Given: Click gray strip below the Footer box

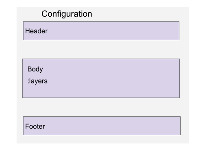Looking at the screenshot, I should click(102, 139).
